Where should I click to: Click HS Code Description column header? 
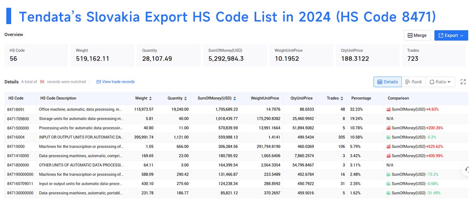58,98
